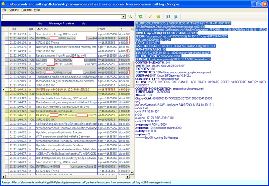Click the green refresh icon in toolbar
This screenshot has width=269, height=186.
[x=141, y=16]
